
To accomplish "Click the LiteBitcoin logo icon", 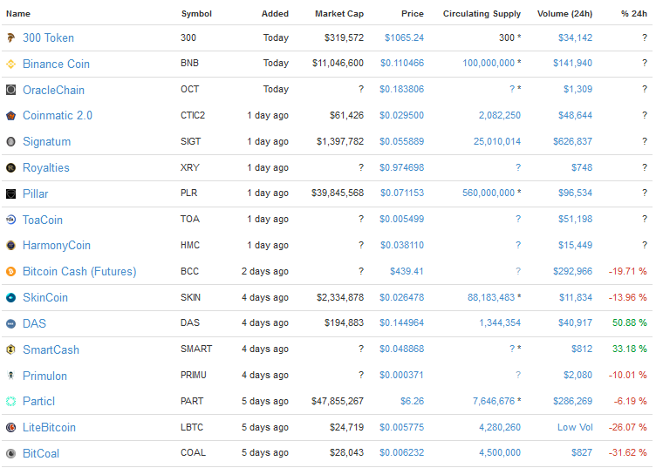I will tap(10, 427).
